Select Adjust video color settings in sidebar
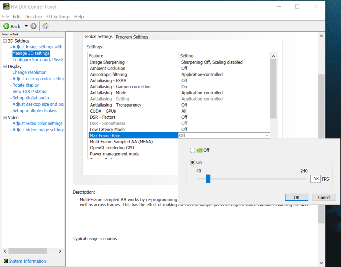The image size is (341, 267). coord(37,123)
